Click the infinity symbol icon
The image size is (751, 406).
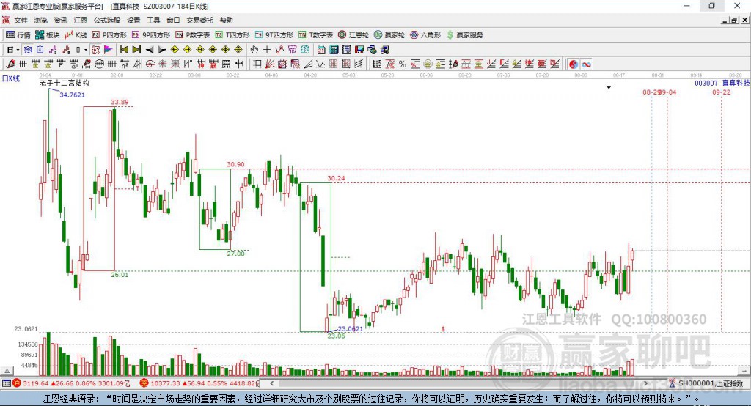pyautogui.click(x=586, y=64)
